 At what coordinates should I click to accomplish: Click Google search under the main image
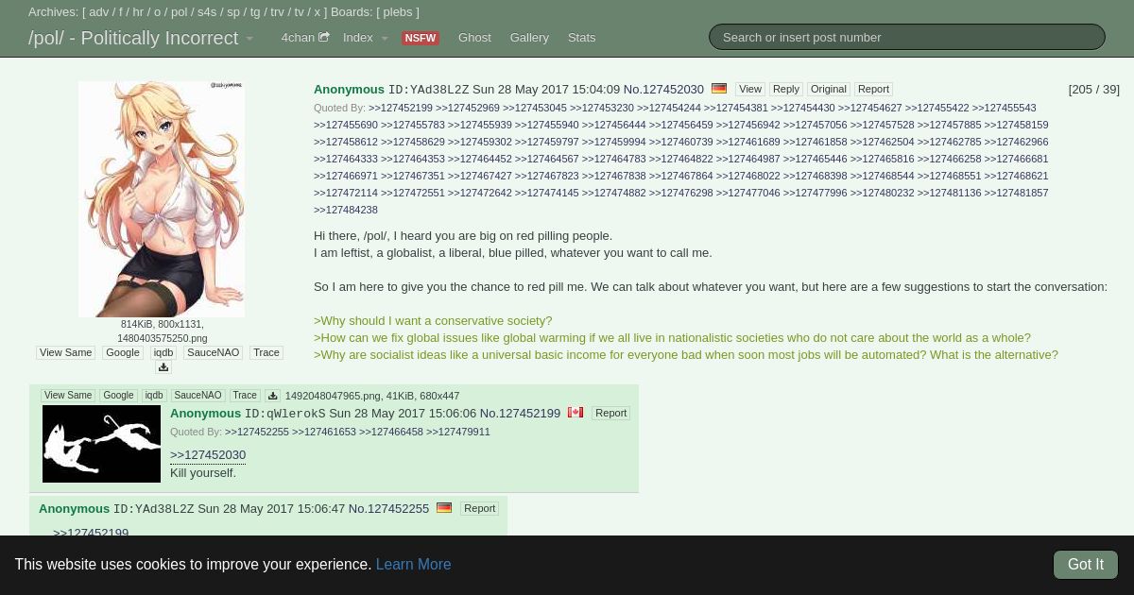click(123, 352)
